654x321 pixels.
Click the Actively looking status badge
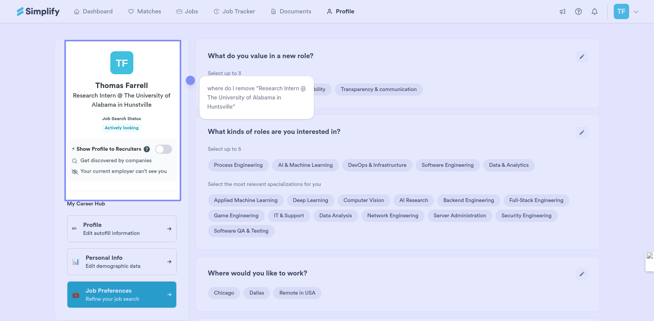pos(121,128)
